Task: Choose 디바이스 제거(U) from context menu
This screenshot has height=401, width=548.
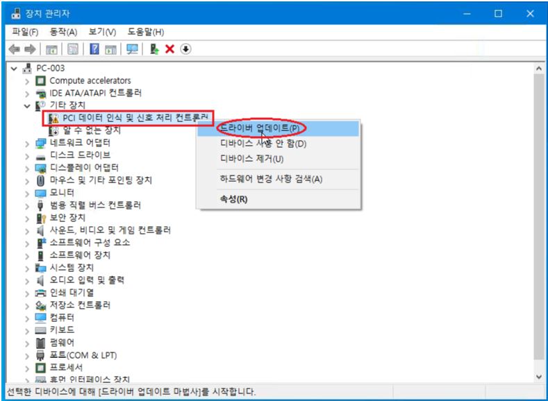Action: (x=251, y=159)
